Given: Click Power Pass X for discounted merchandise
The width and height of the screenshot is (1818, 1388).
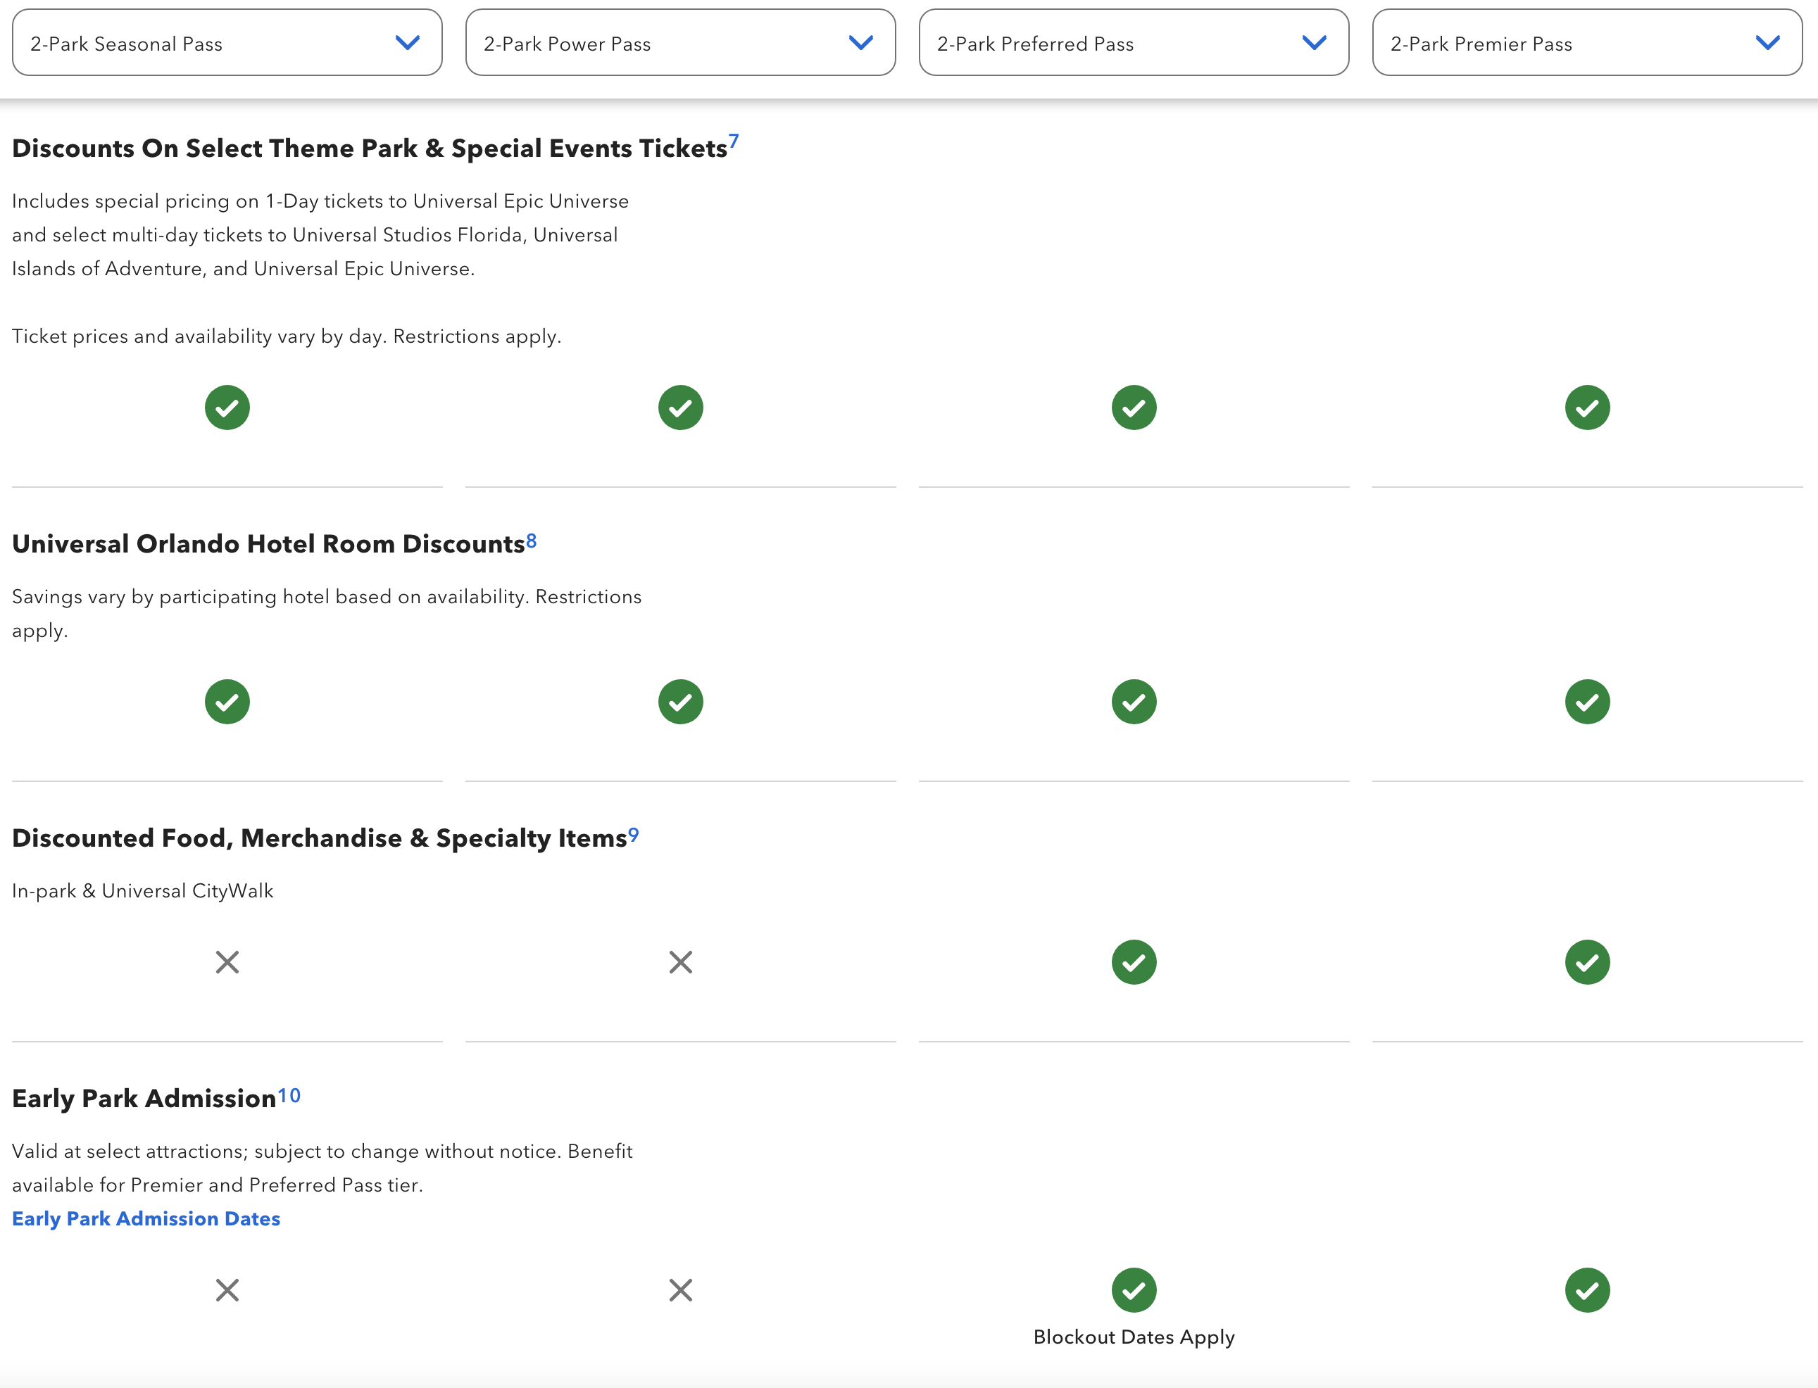Looking at the screenshot, I should point(680,961).
